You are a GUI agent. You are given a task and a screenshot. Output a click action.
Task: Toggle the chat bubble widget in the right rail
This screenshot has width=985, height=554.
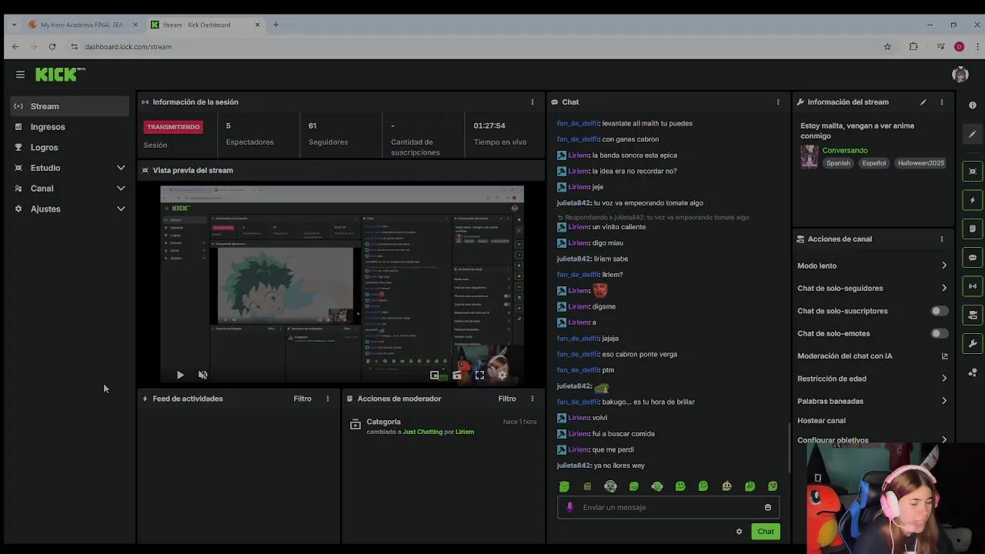(973, 258)
